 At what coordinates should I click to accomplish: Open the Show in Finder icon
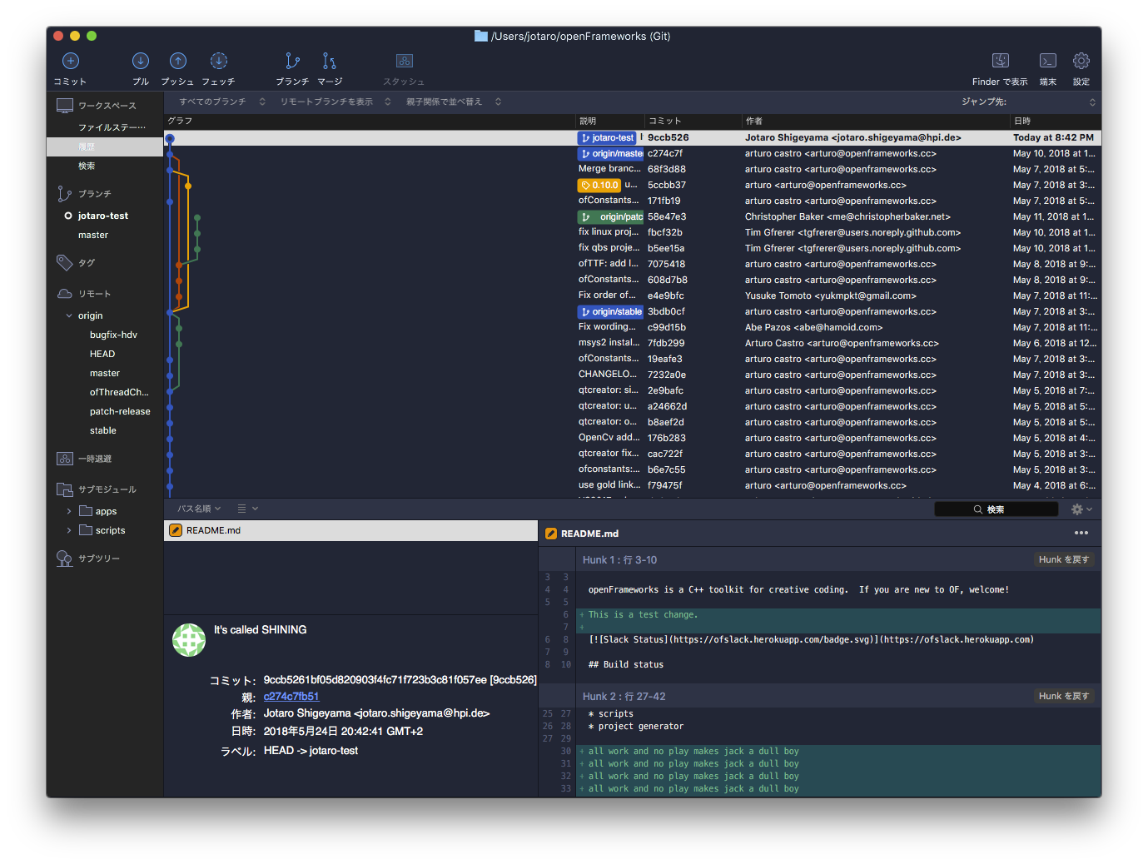pos(1000,62)
